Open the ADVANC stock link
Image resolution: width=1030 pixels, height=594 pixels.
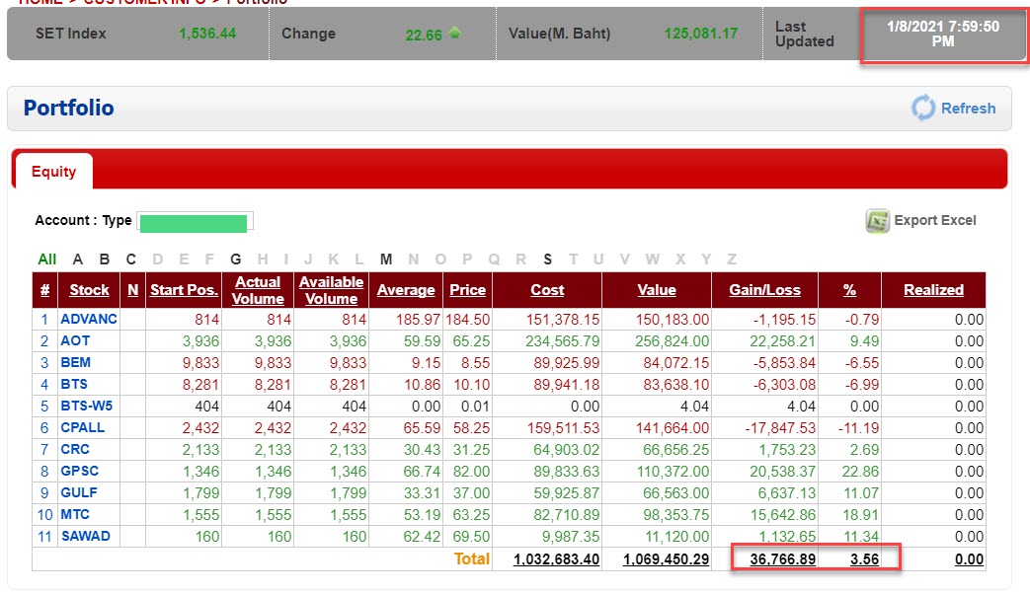[89, 319]
